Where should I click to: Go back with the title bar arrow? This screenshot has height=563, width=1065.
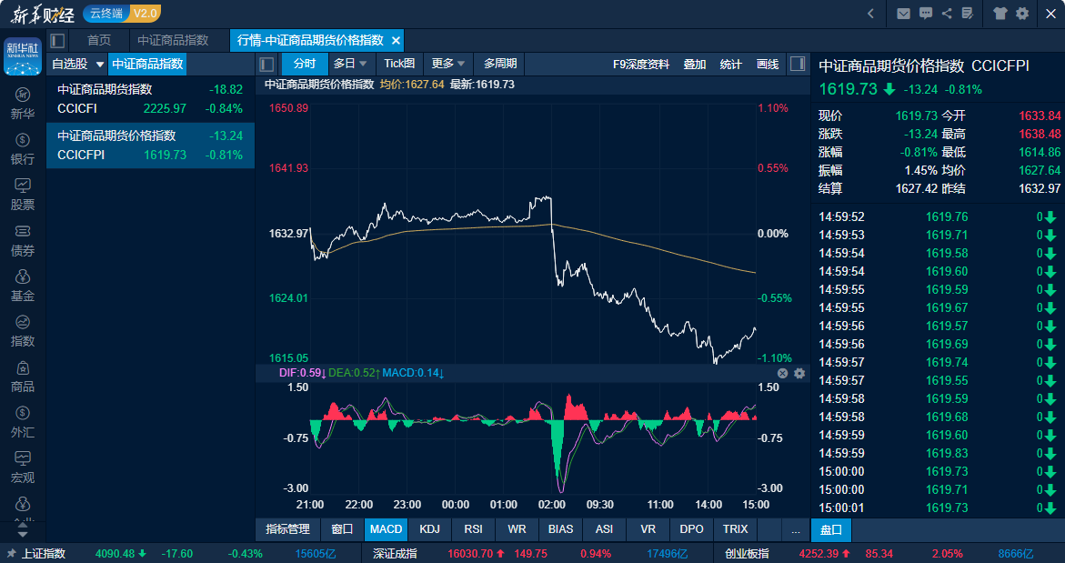[870, 14]
